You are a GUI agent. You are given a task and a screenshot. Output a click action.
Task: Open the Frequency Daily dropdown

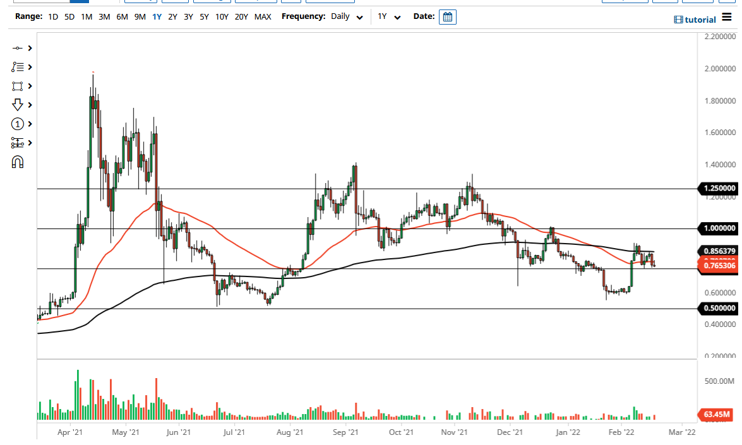(x=346, y=17)
